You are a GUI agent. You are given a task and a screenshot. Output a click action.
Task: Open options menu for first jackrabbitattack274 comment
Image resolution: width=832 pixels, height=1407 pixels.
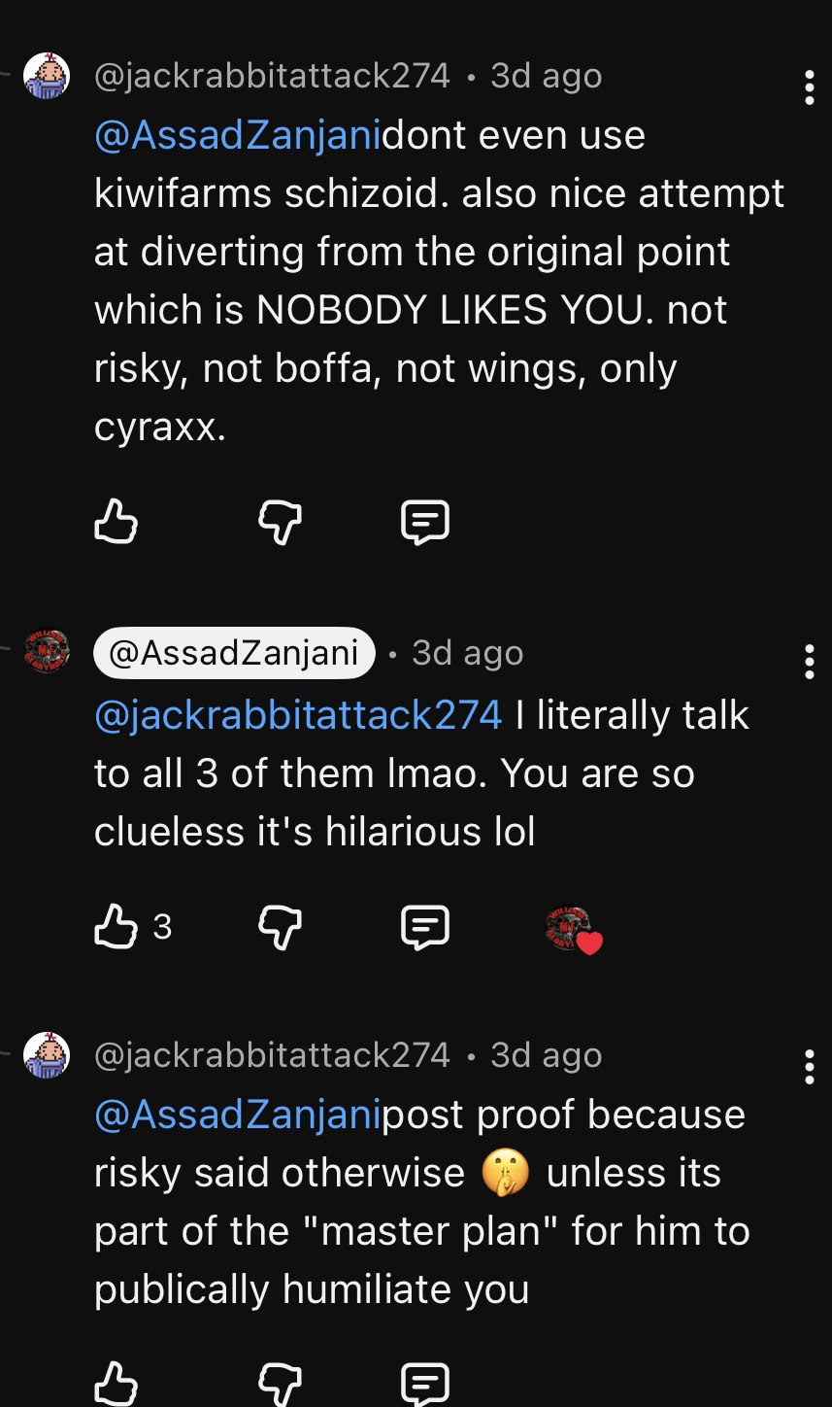[x=809, y=87]
